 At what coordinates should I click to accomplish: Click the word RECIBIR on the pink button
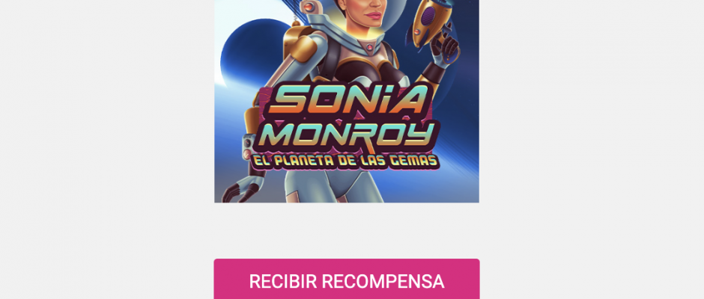pos(283,281)
